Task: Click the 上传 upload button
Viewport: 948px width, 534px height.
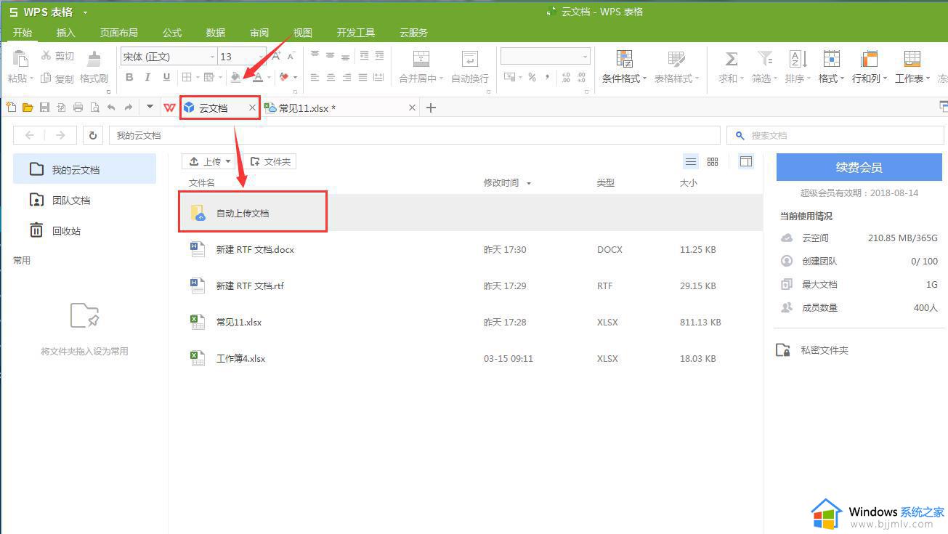Action: (x=208, y=161)
